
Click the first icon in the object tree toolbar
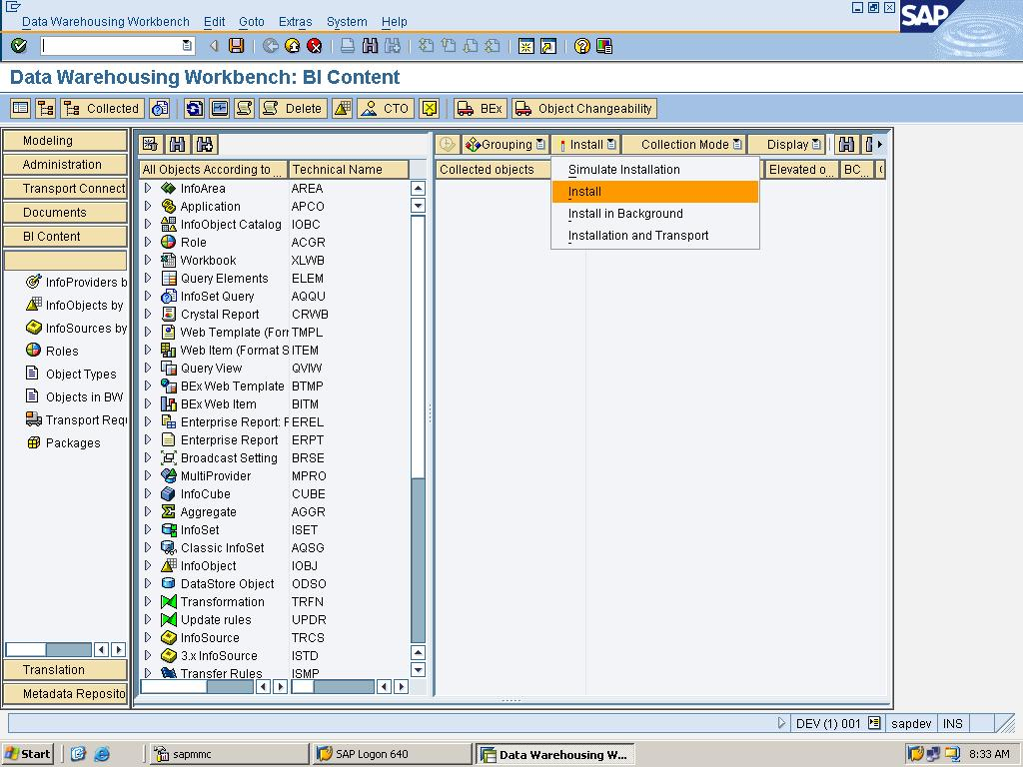pyautogui.click(x=151, y=144)
